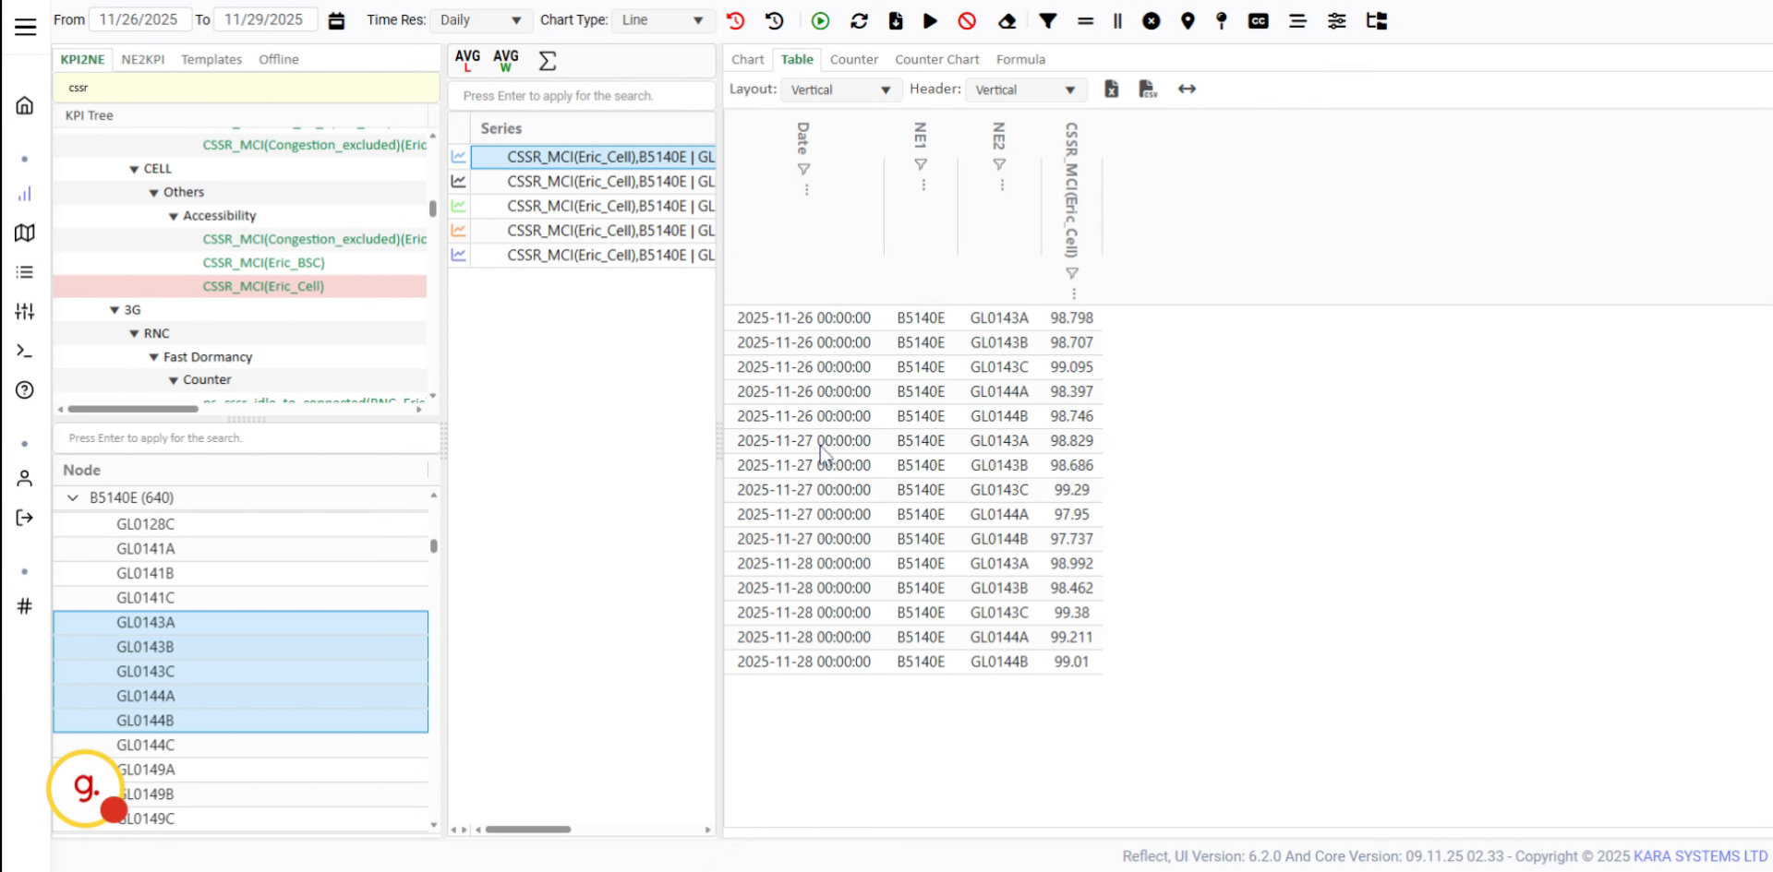
Task: Click the sigma sum icon
Action: pyautogui.click(x=548, y=61)
